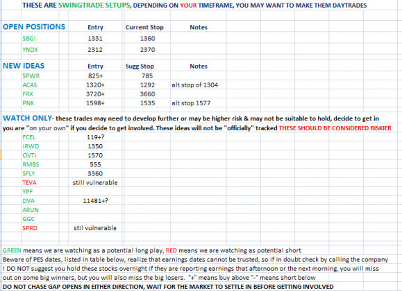Click the red TEVA ticker cell
Viewport: 402px width, 291px height.
(x=29, y=183)
